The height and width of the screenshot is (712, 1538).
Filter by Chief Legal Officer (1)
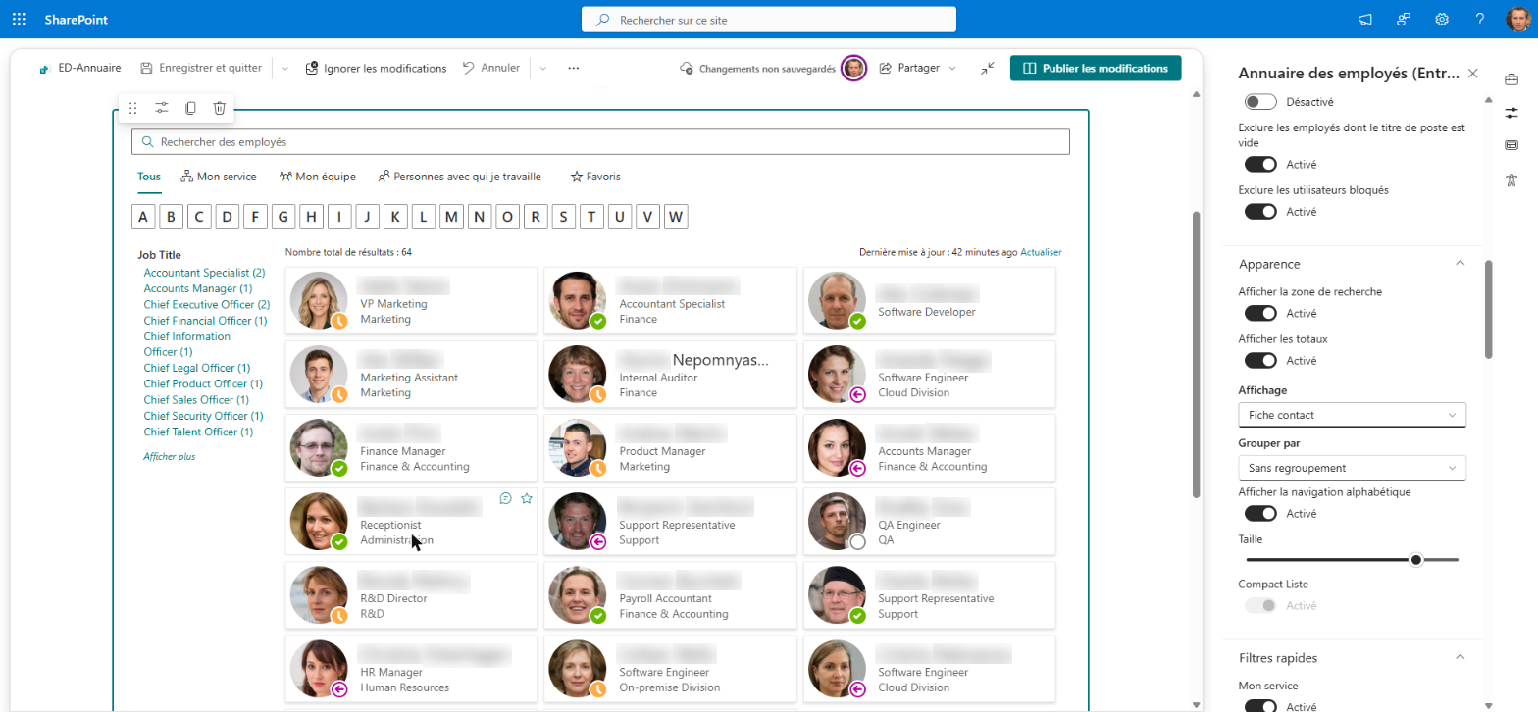(196, 368)
